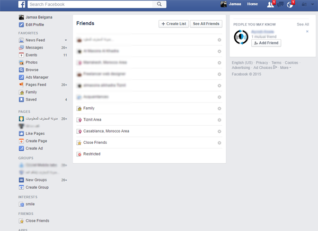Click English (US) language link
This screenshot has height=231, width=318.
[242, 63]
